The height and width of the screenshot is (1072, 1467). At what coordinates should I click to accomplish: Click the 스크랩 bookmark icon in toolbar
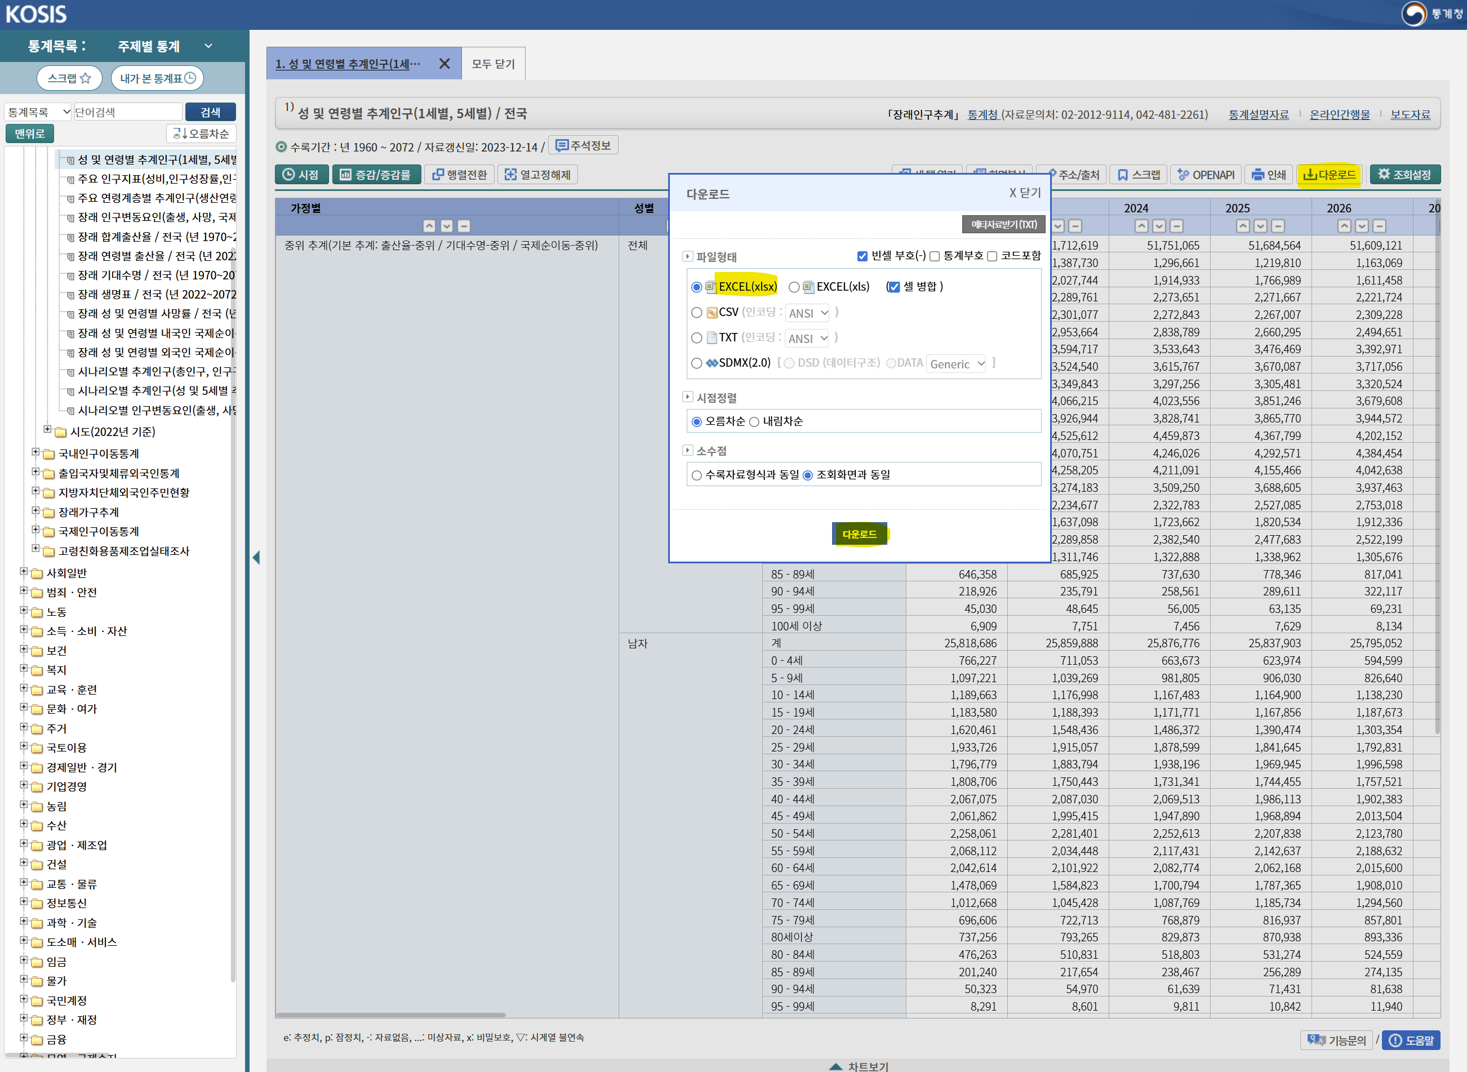1139,175
